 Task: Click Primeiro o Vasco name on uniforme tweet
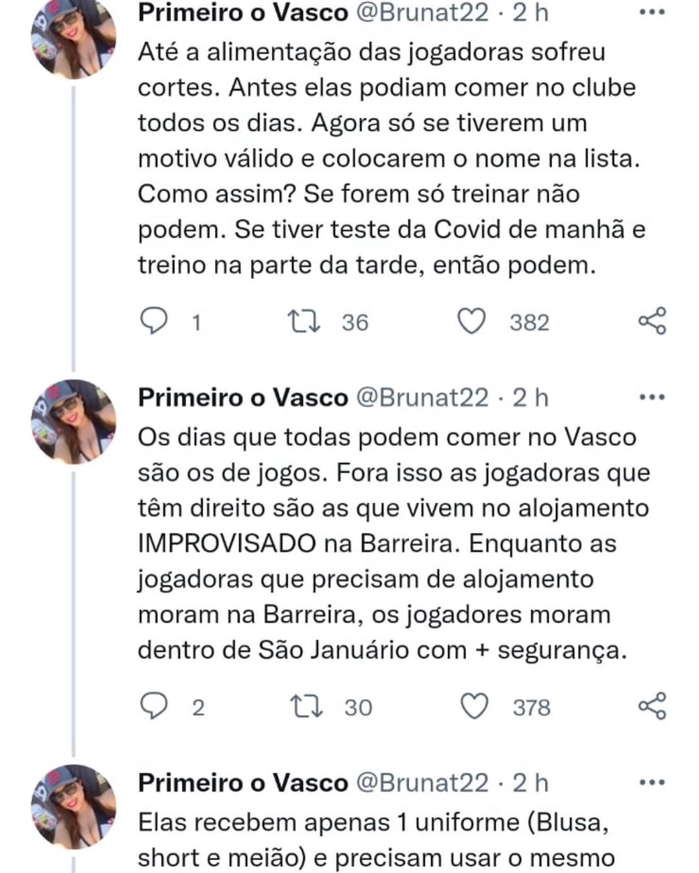click(243, 783)
